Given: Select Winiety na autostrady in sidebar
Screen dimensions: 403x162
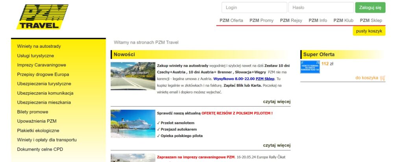Looking at the screenshot, I should point(39,46).
